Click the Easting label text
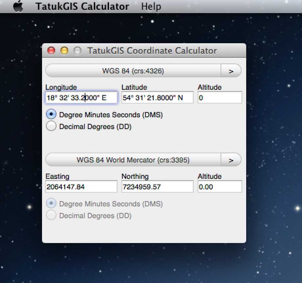Image resolution: width=302 pixels, height=283 pixels. 57,176
